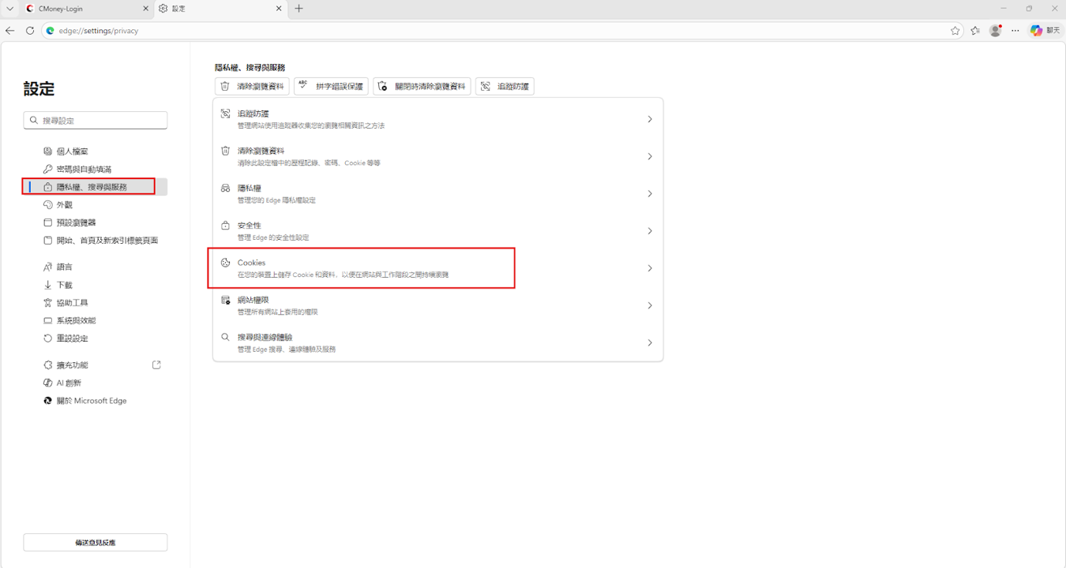This screenshot has width=1066, height=568.
Task: Open 系統與效能 in the sidebar
Action: 95,320
